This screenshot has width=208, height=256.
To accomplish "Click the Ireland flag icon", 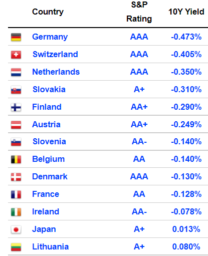I will click(16, 212).
